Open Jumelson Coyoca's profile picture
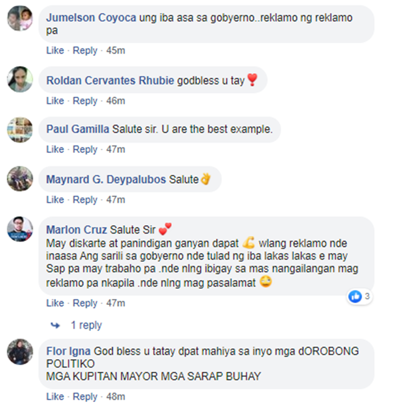Screen dimensions: 398x410 pyautogui.click(x=20, y=18)
